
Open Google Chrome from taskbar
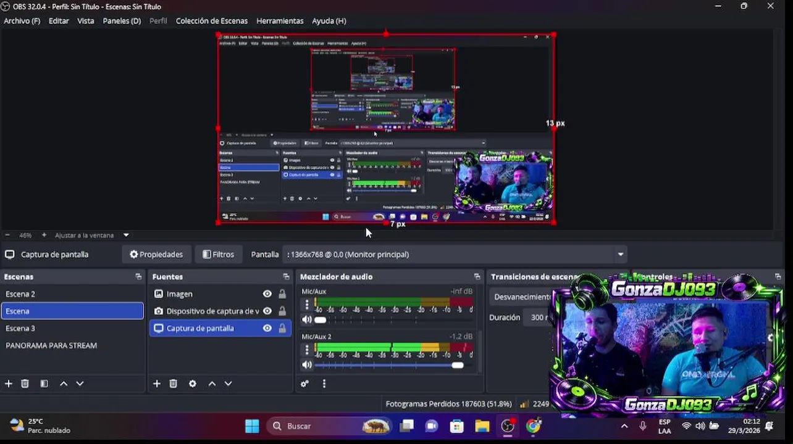click(x=534, y=426)
